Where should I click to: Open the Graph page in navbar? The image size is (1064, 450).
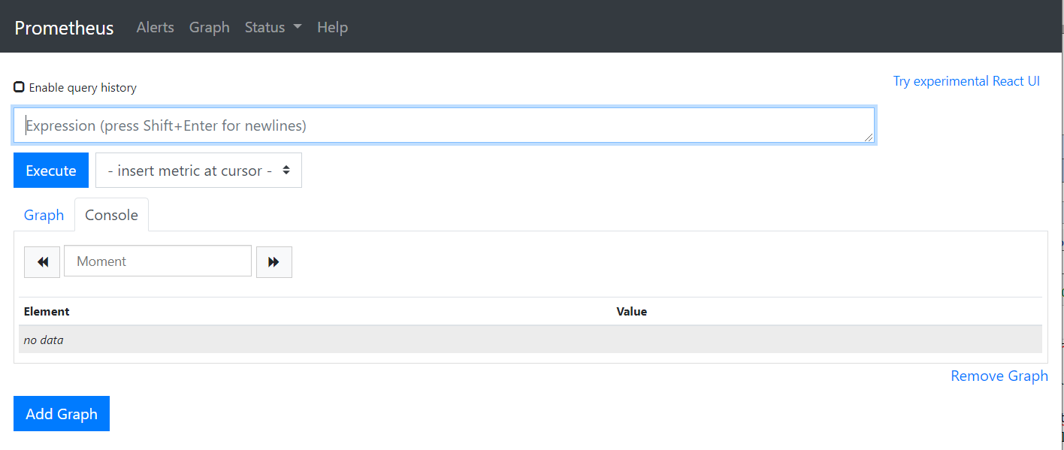tap(209, 27)
